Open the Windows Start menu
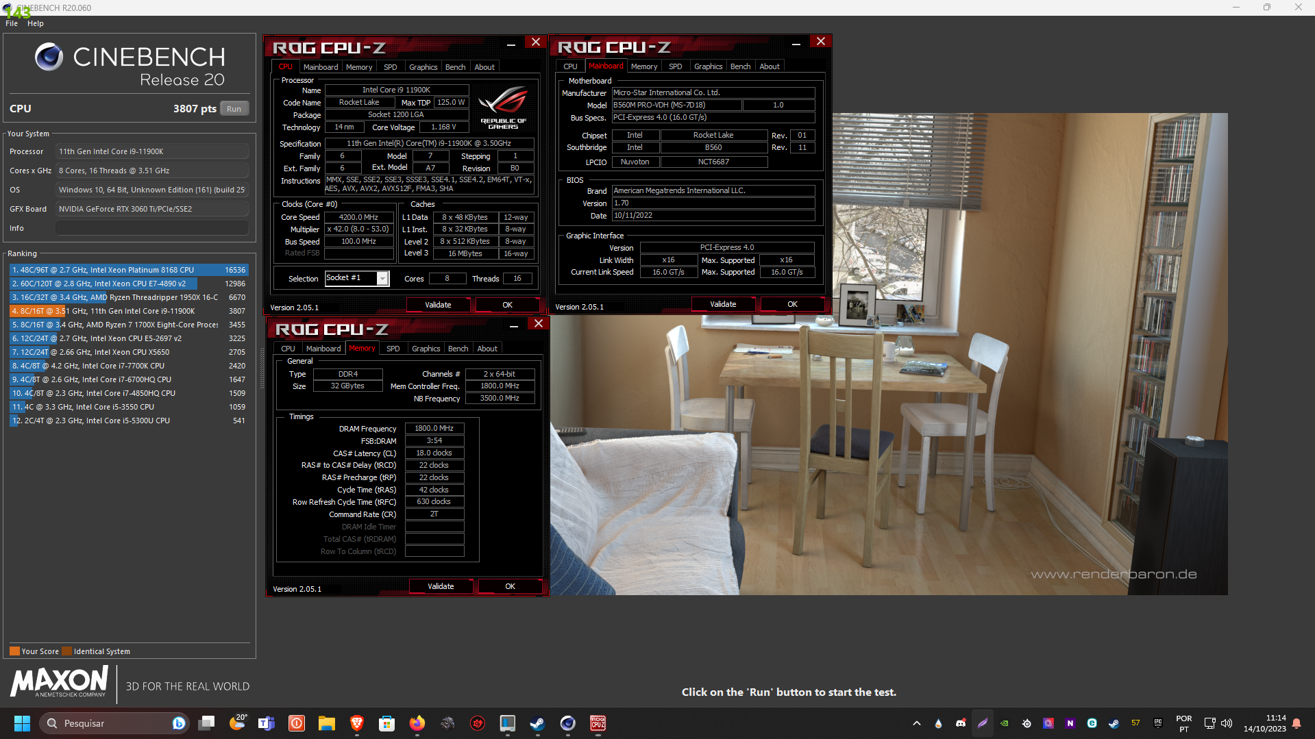 [22, 723]
